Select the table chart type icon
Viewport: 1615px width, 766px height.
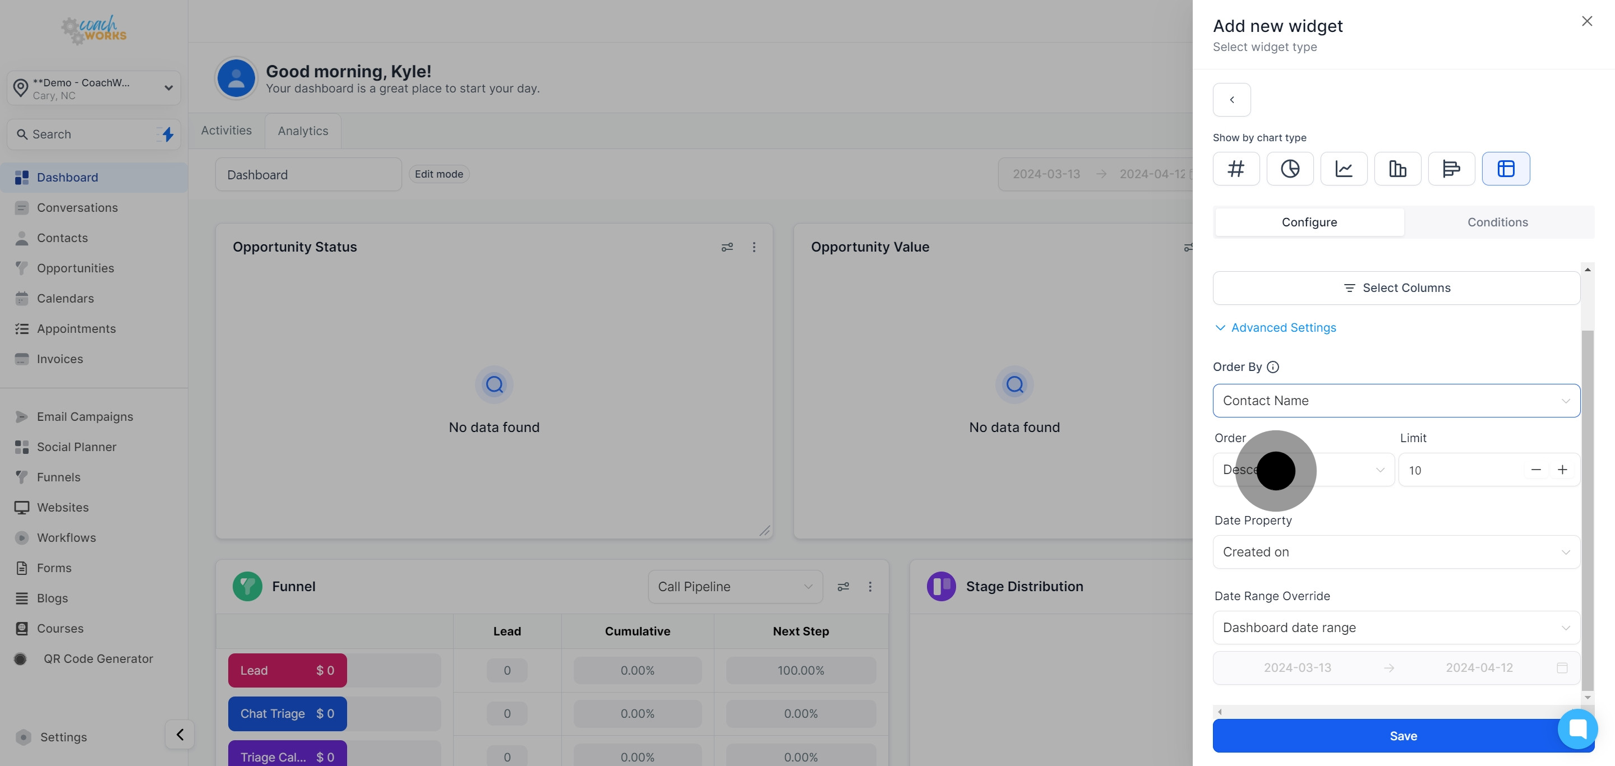[x=1505, y=169]
